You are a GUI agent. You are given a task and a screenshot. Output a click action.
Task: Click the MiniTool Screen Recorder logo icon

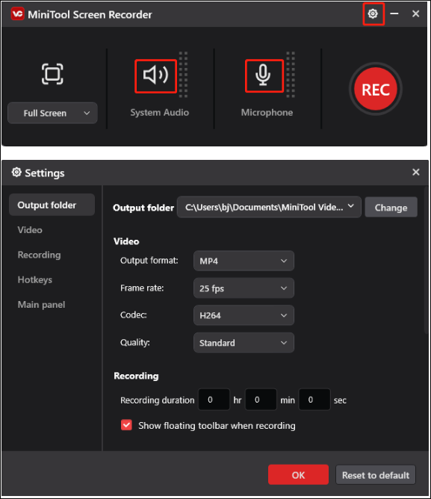tap(17, 14)
